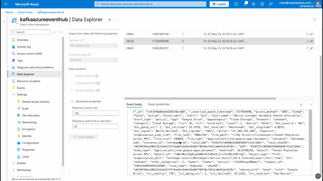
Task: Expand the Monitoring group
Action: pos(13,170)
